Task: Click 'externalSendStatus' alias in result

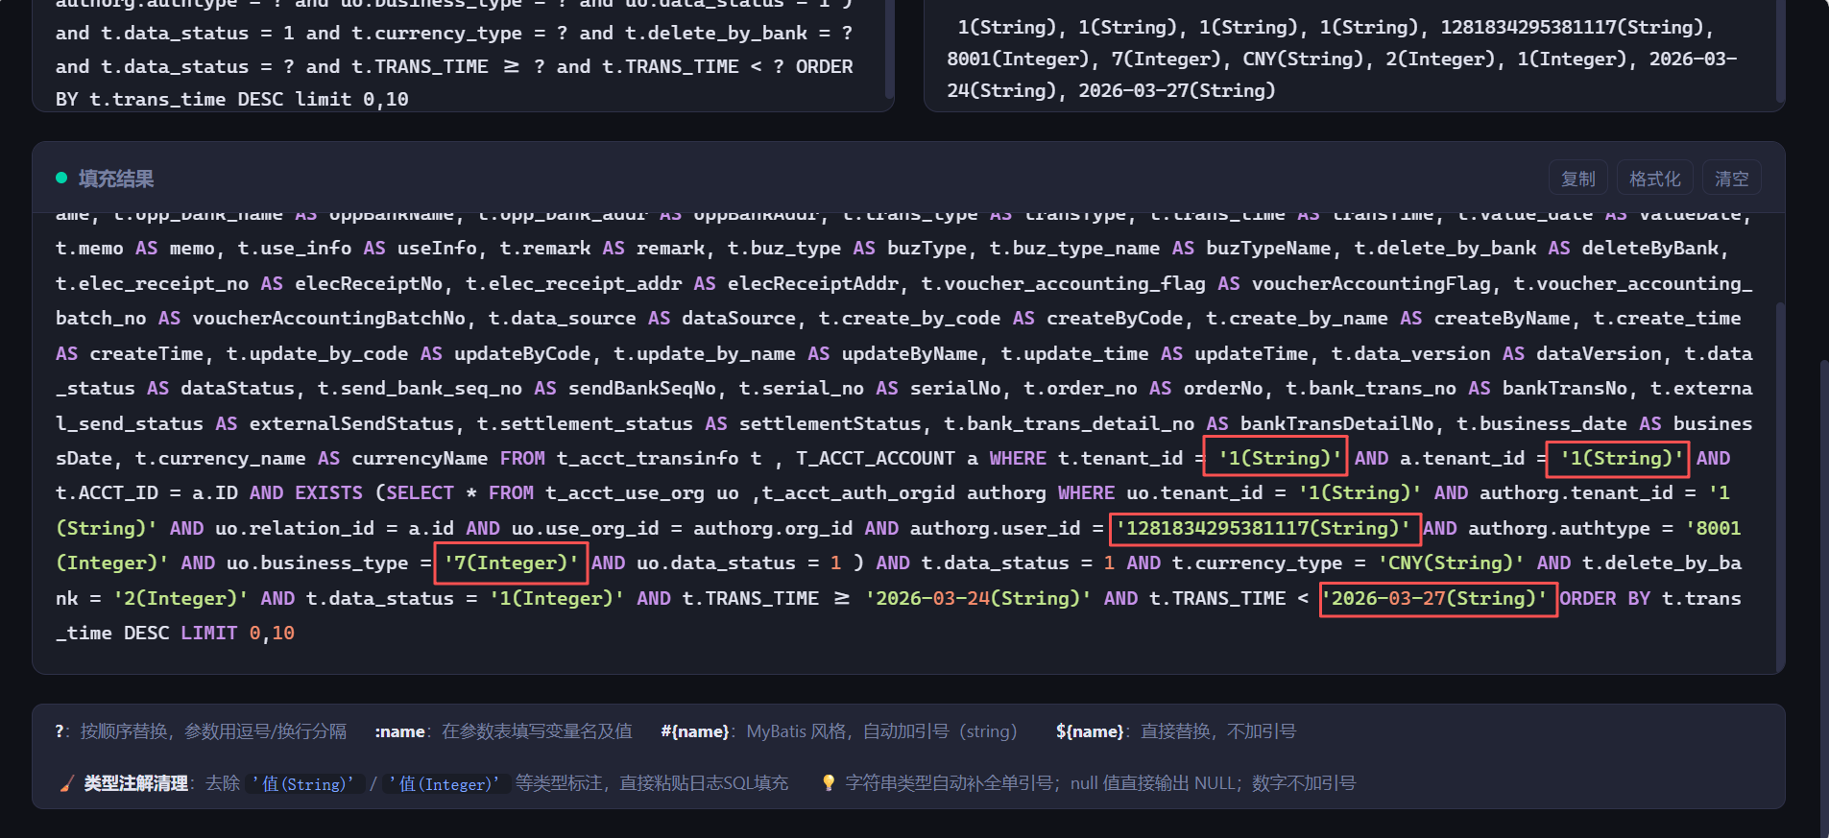Action: 351,423
